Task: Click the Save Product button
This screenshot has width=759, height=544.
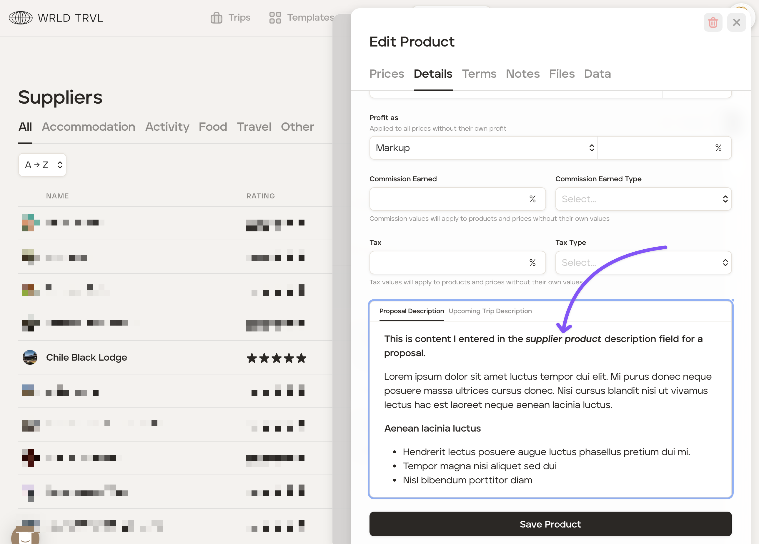Action: click(x=550, y=524)
